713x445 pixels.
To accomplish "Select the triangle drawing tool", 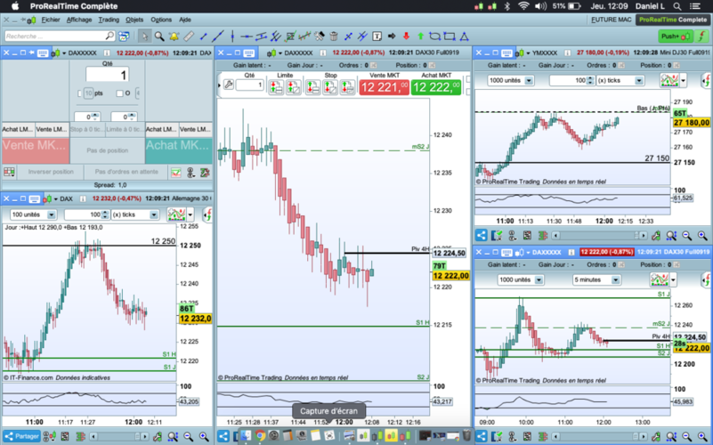I will (x=465, y=36).
